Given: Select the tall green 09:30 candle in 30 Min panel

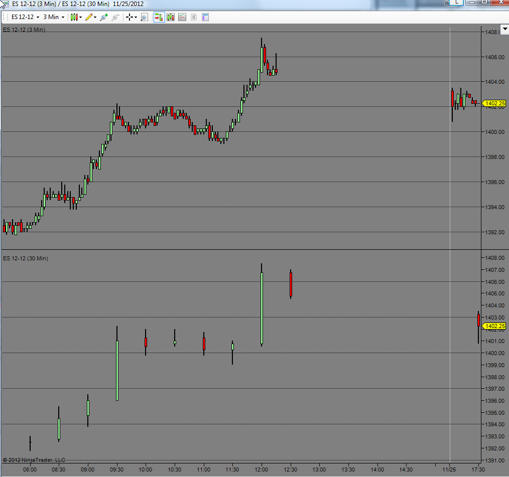Looking at the screenshot, I should tap(117, 364).
